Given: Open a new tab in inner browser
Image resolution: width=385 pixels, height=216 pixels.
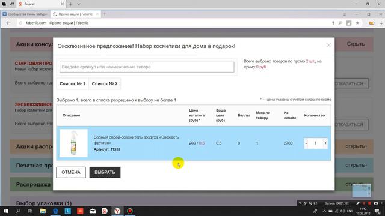Looking at the screenshot, I should click(105, 14).
